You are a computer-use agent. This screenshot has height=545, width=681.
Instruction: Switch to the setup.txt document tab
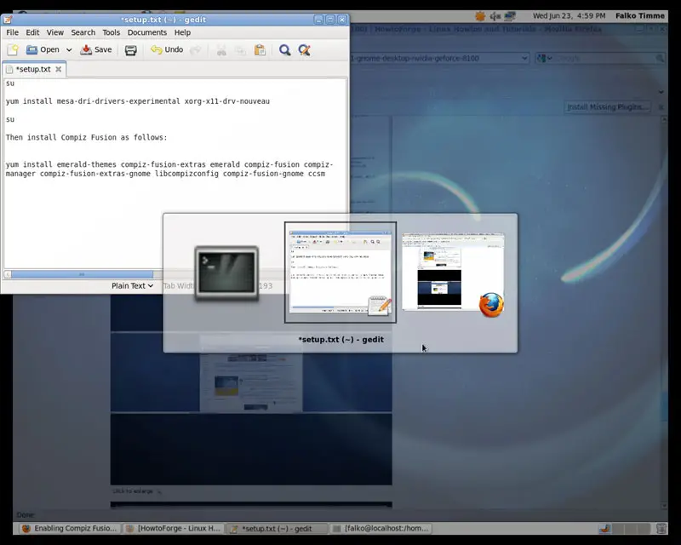[32, 69]
